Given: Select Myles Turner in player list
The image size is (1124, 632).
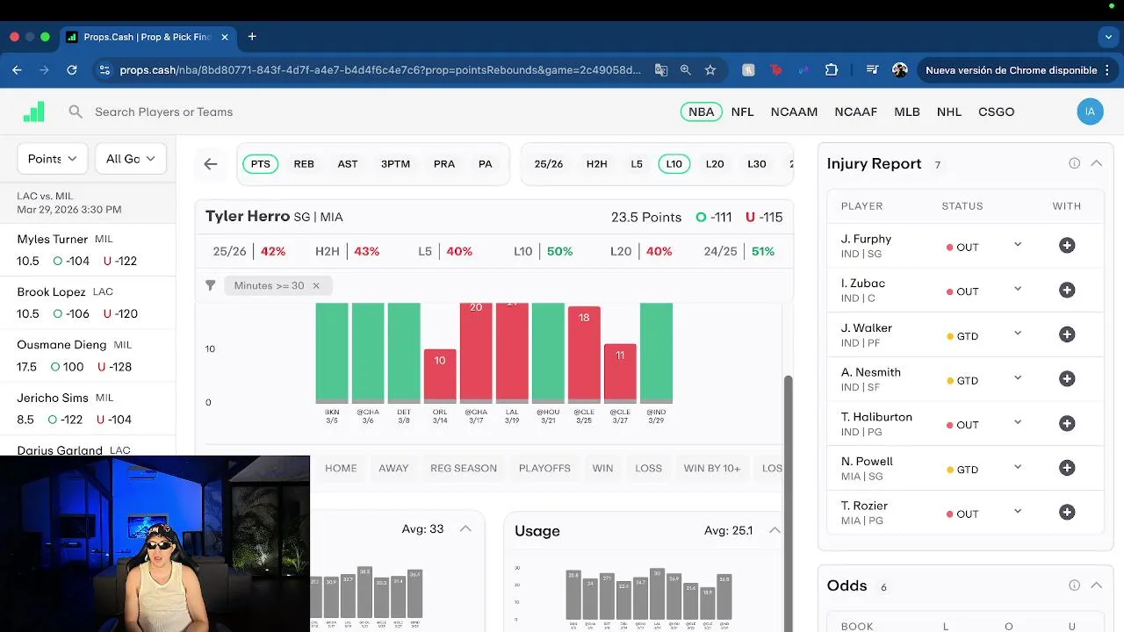Looking at the screenshot, I should [x=88, y=250].
